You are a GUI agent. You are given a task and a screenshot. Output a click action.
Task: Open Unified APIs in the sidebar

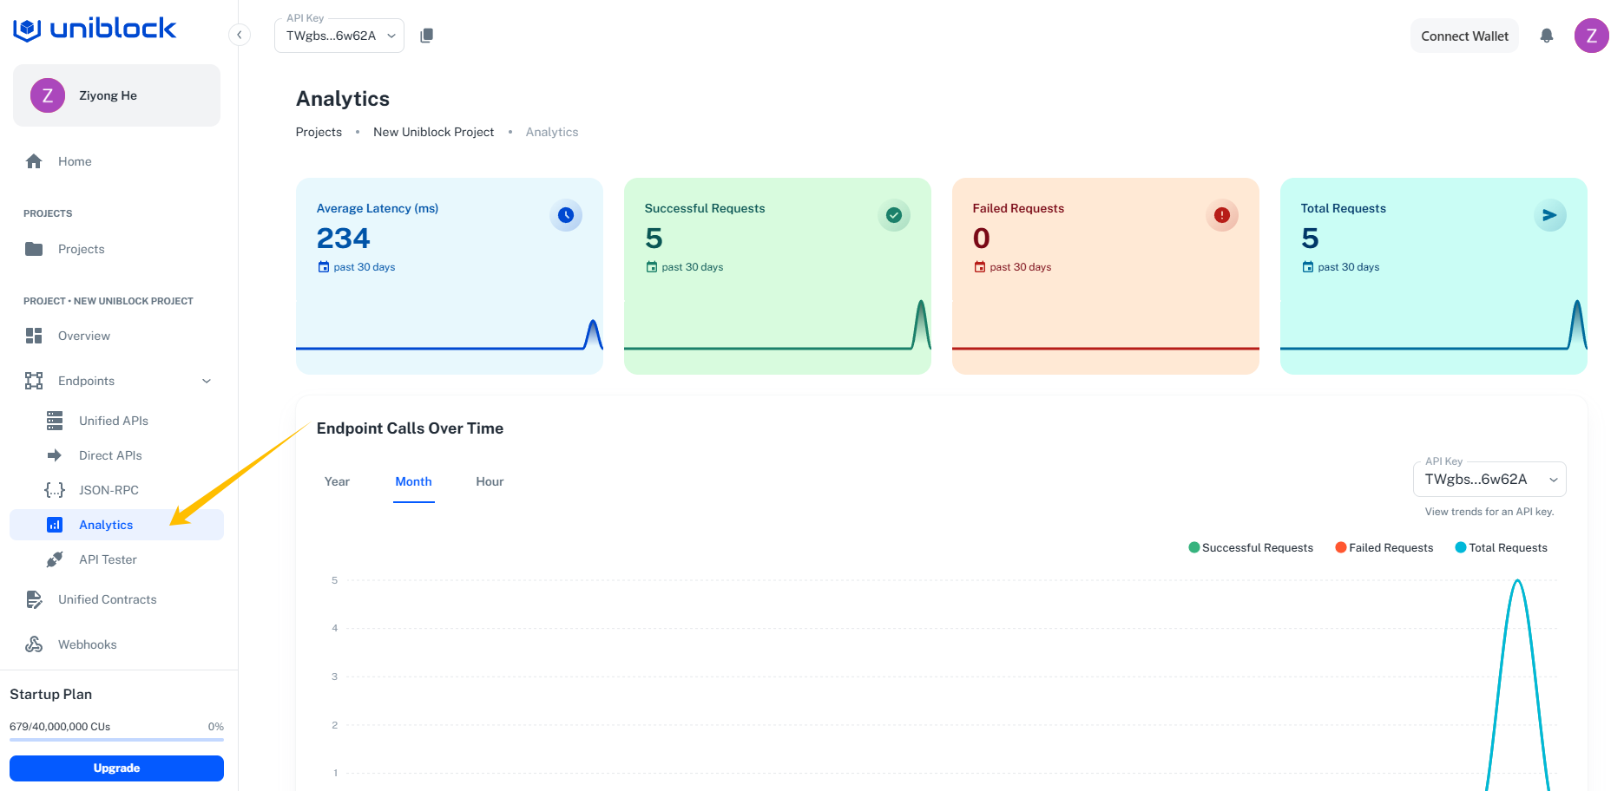click(116, 421)
